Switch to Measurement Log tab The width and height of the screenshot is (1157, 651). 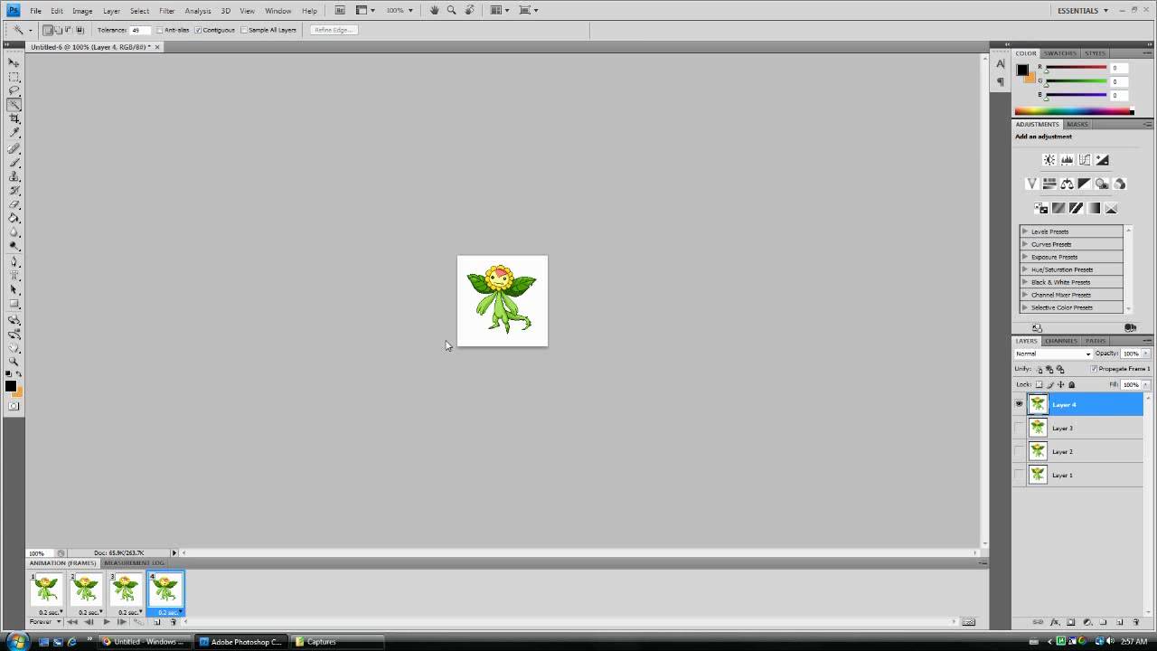(x=134, y=562)
